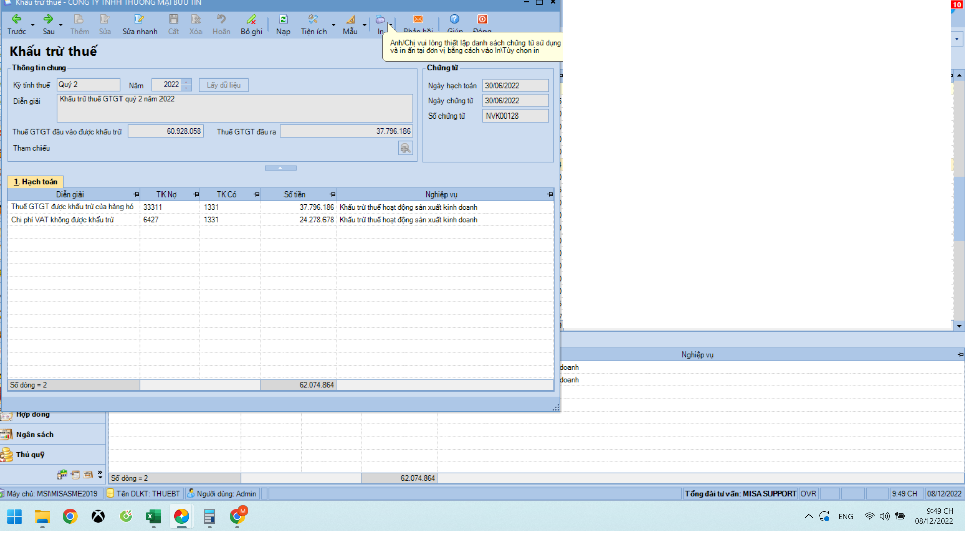Click the Bỏ ghi unpost icon

(x=251, y=19)
